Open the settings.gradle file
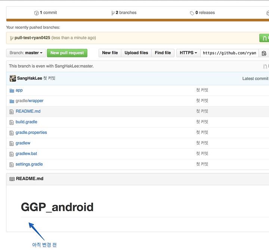This screenshot has height=250, width=269. tap(29, 164)
